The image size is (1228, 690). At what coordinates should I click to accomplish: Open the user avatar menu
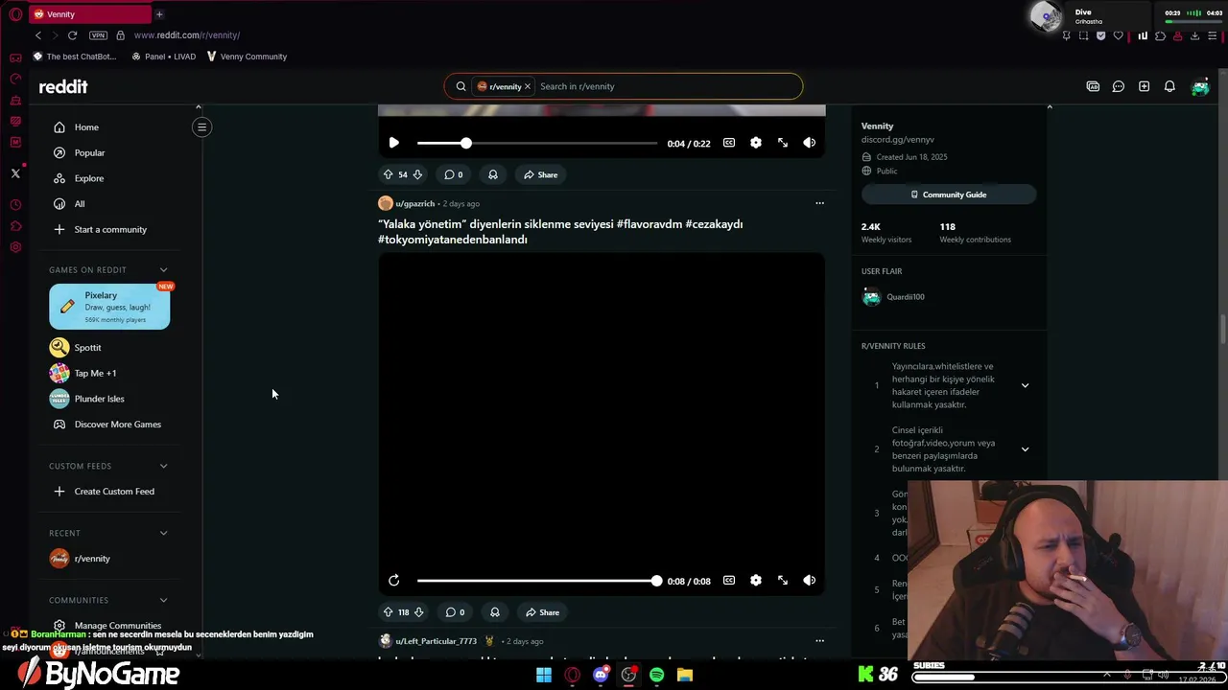pos(1200,86)
